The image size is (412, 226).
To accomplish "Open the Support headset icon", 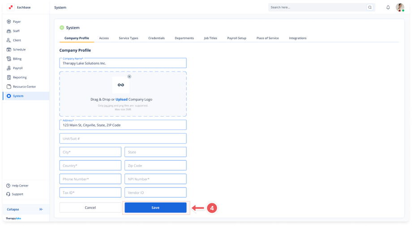I will click(8, 194).
